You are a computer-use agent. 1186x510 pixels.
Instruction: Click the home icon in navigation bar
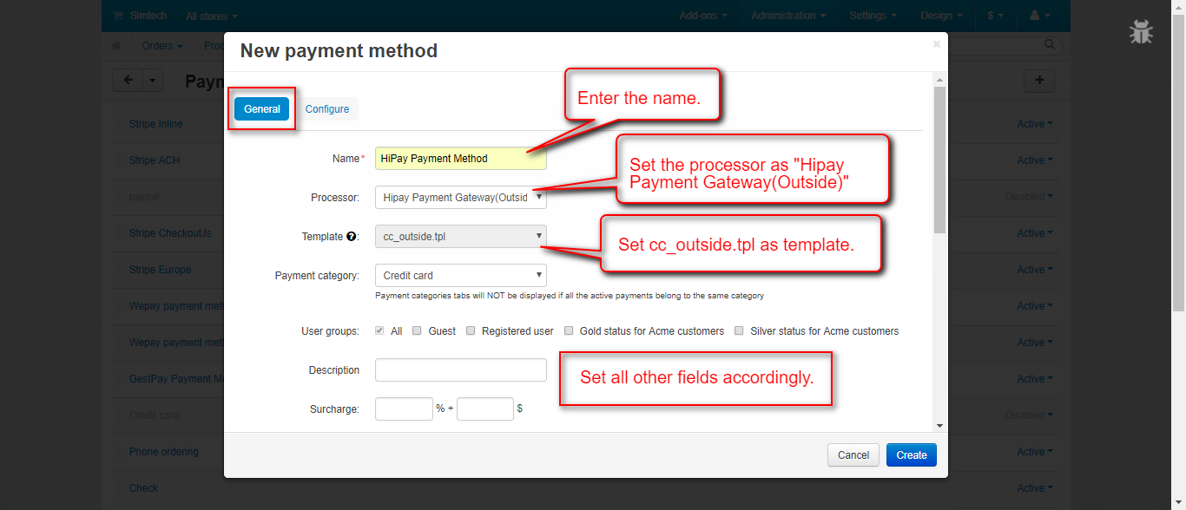coord(116,46)
